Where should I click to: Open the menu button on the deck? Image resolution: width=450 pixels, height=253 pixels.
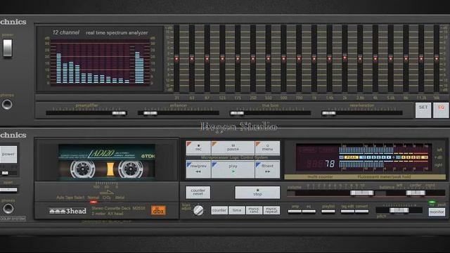pos(267,148)
